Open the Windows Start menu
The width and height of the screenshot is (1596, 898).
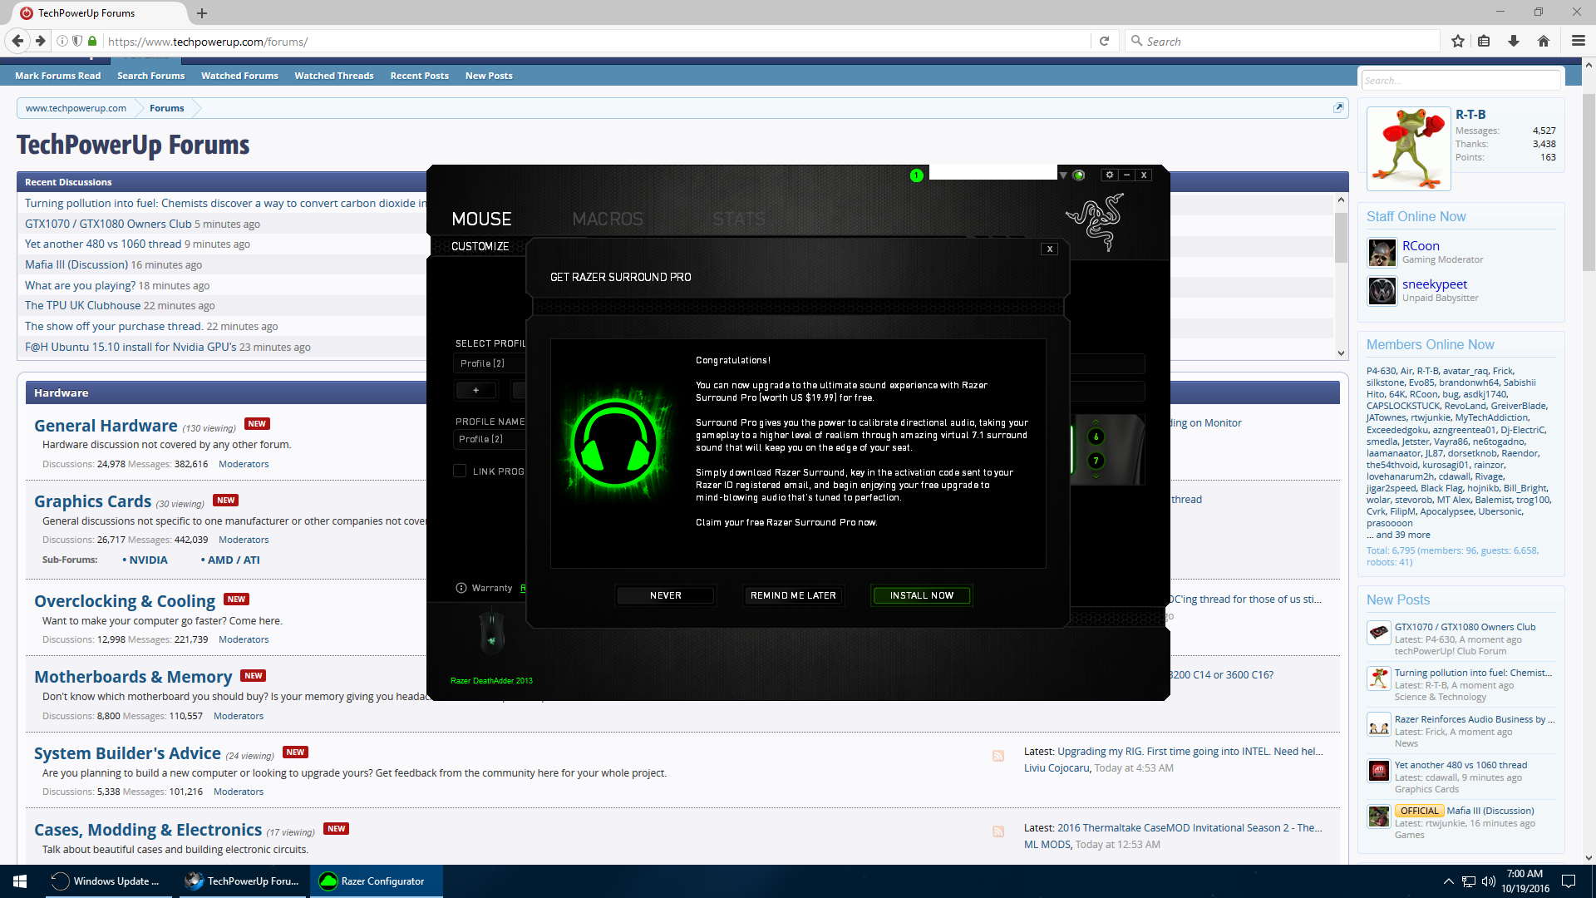(20, 881)
